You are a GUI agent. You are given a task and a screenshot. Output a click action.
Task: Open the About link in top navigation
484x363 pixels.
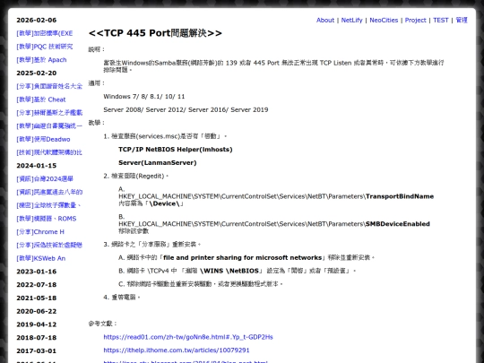pos(325,21)
